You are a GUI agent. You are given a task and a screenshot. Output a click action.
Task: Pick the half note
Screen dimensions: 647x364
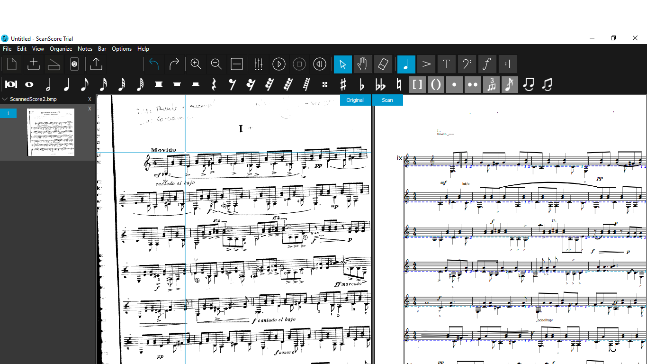[48, 84]
